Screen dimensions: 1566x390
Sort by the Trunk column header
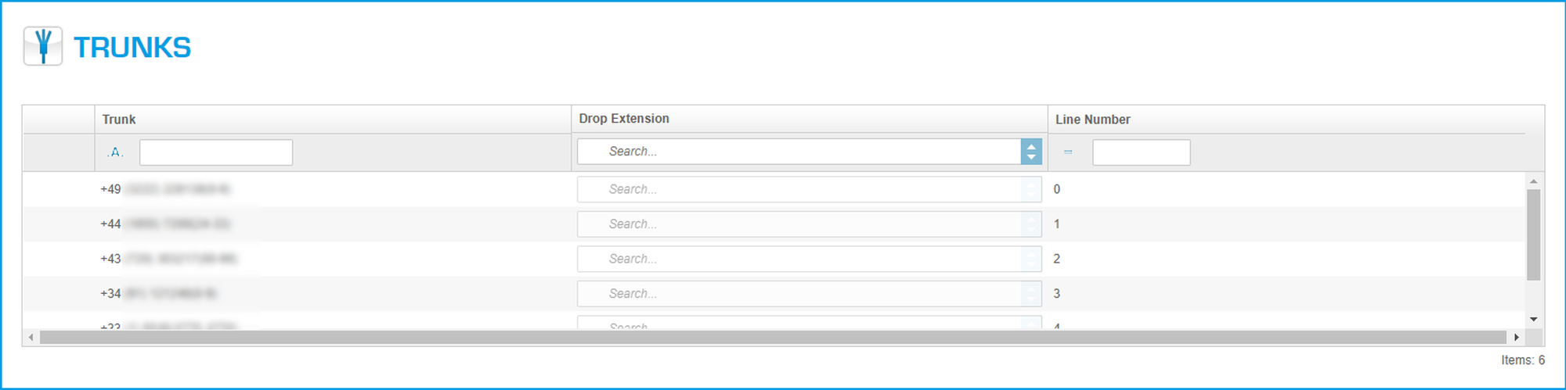click(119, 120)
